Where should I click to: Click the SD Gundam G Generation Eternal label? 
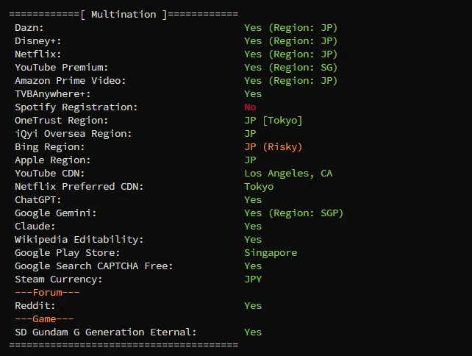106,332
